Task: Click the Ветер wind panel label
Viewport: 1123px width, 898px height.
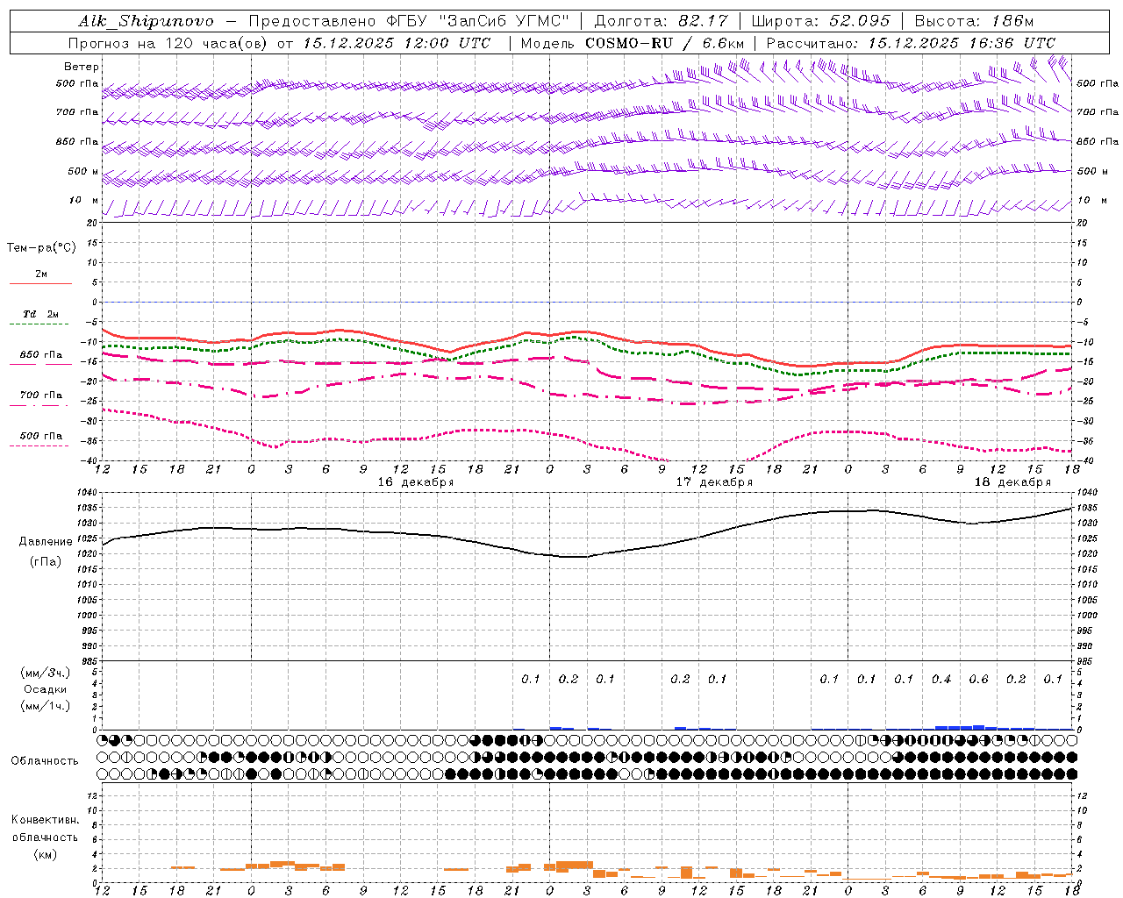Action: (x=81, y=67)
